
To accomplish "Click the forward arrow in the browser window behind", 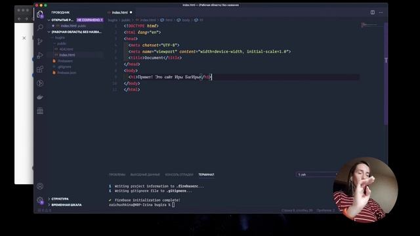I will [26, 19].
